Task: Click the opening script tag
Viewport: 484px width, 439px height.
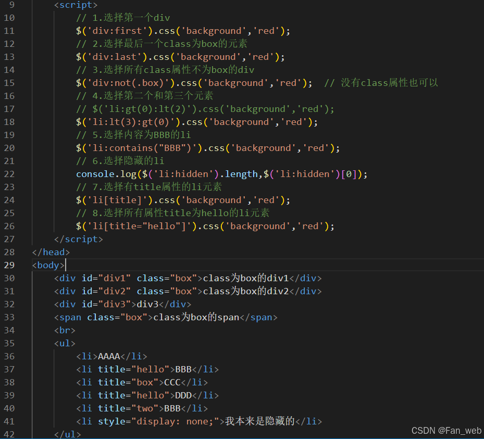Action: 76,5
